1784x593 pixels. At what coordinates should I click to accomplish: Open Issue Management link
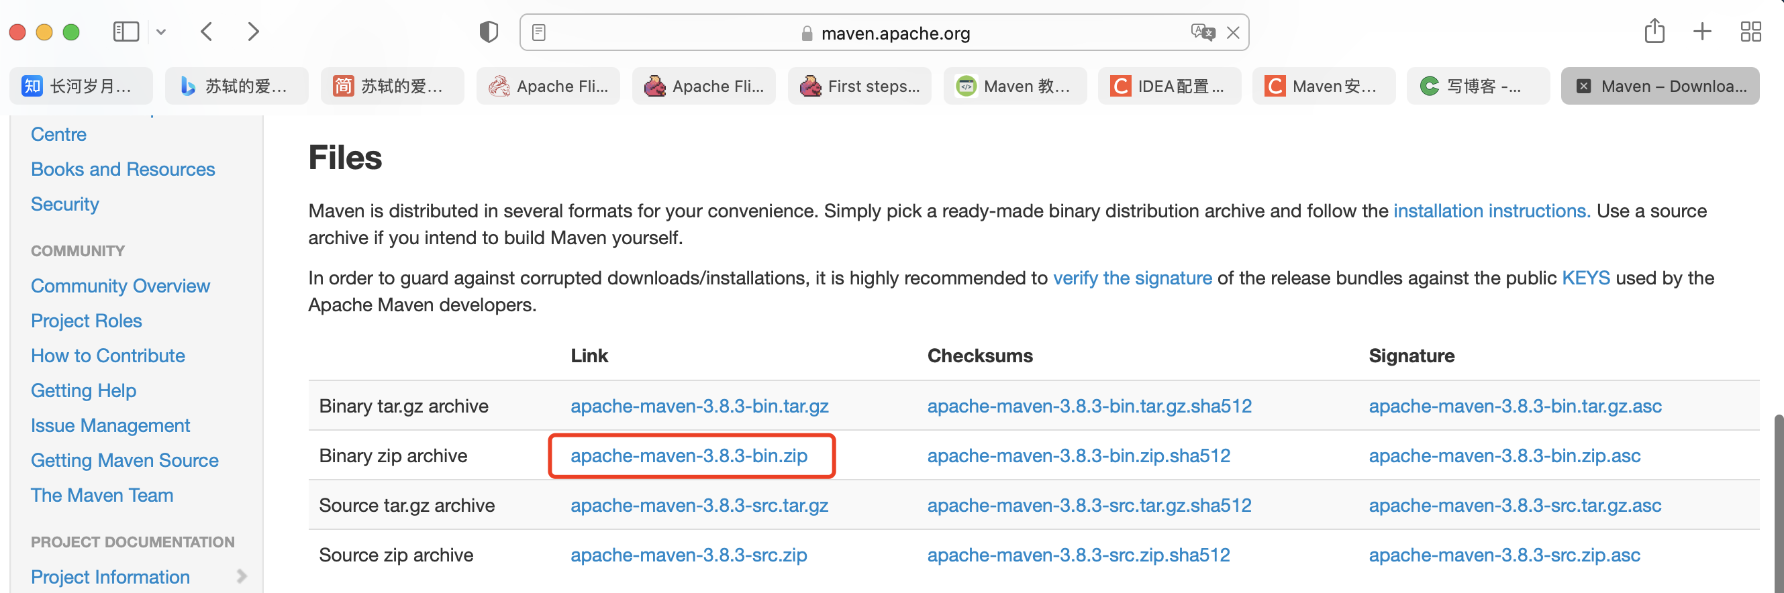pyautogui.click(x=111, y=425)
